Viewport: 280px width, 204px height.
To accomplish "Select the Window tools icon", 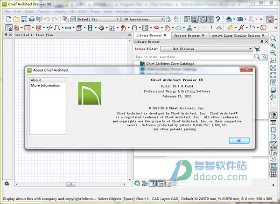I will click(x=68, y=27).
